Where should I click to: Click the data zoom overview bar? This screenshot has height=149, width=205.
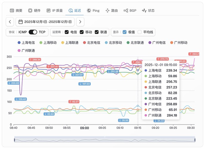coord(105,139)
